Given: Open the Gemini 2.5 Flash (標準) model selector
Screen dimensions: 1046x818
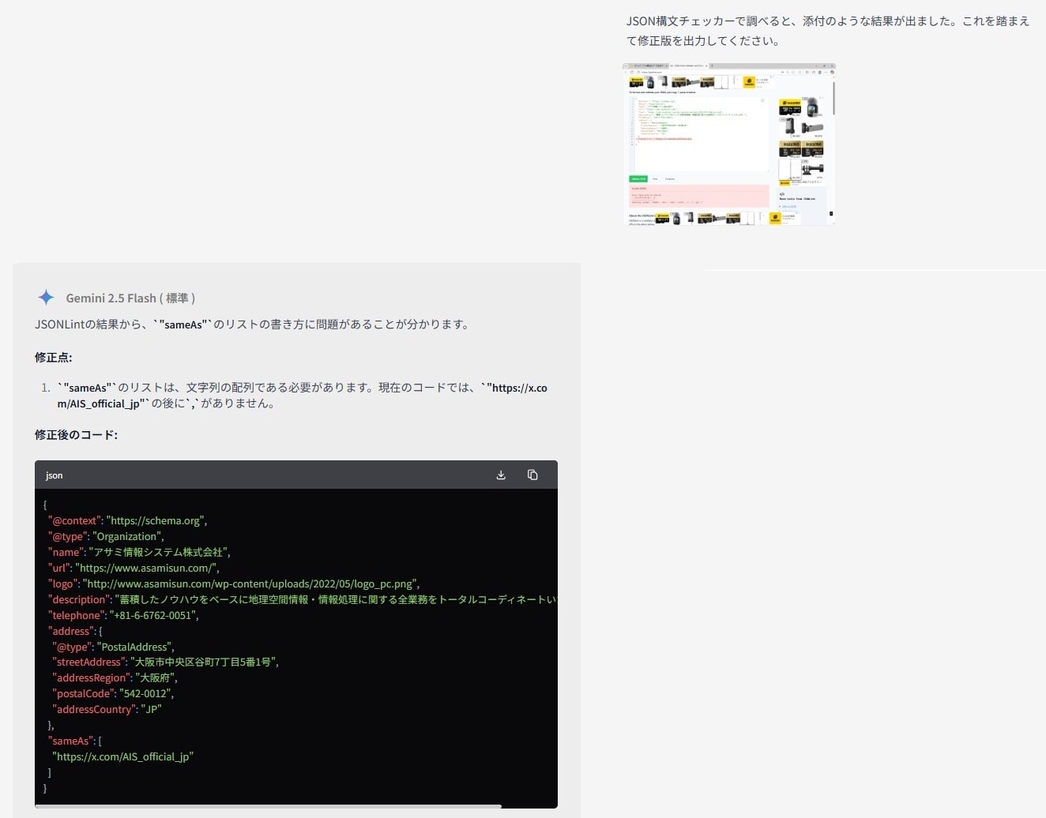Looking at the screenshot, I should pyautogui.click(x=130, y=298).
